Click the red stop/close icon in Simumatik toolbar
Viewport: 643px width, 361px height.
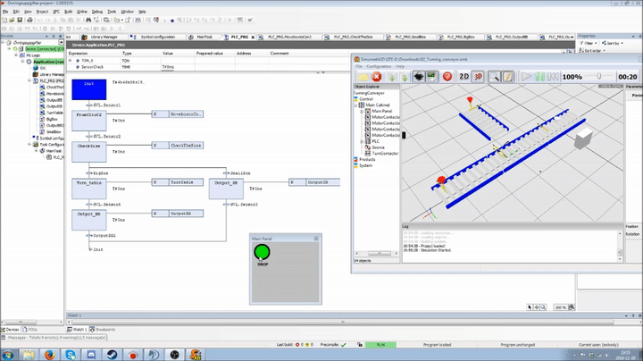tap(378, 77)
